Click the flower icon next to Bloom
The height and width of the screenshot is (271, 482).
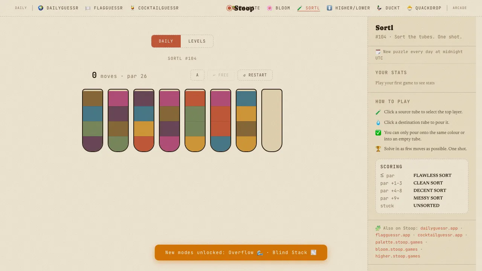[270, 8]
